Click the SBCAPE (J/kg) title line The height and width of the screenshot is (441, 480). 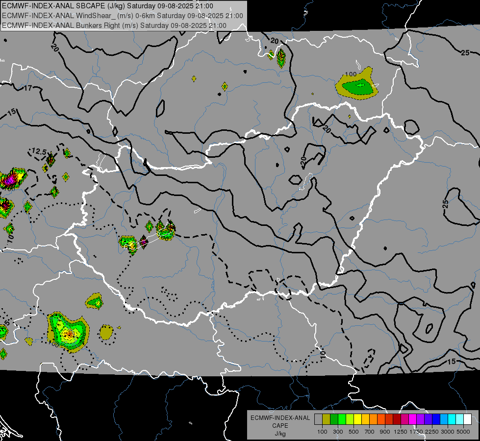[107, 6]
